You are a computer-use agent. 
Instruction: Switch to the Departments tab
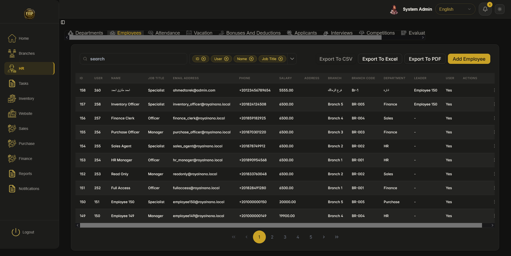coord(86,33)
